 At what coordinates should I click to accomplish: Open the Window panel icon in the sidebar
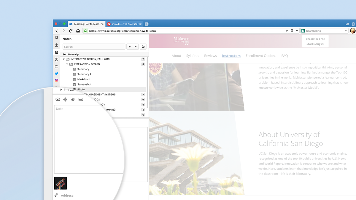[56, 66]
